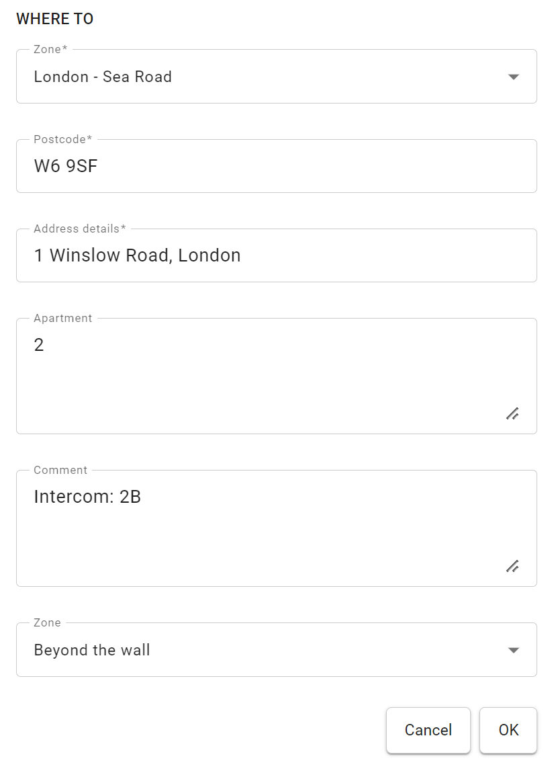This screenshot has width=554, height=773.
Task: Click the Address details* label
Action: point(80,229)
